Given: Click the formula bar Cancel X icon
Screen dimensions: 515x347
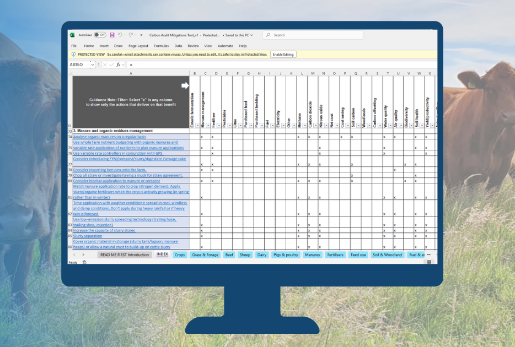Looking at the screenshot, I should point(105,65).
